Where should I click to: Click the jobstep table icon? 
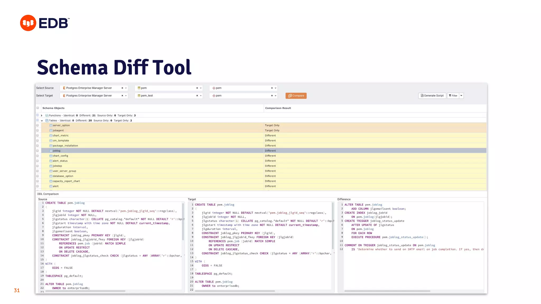(x=51, y=166)
